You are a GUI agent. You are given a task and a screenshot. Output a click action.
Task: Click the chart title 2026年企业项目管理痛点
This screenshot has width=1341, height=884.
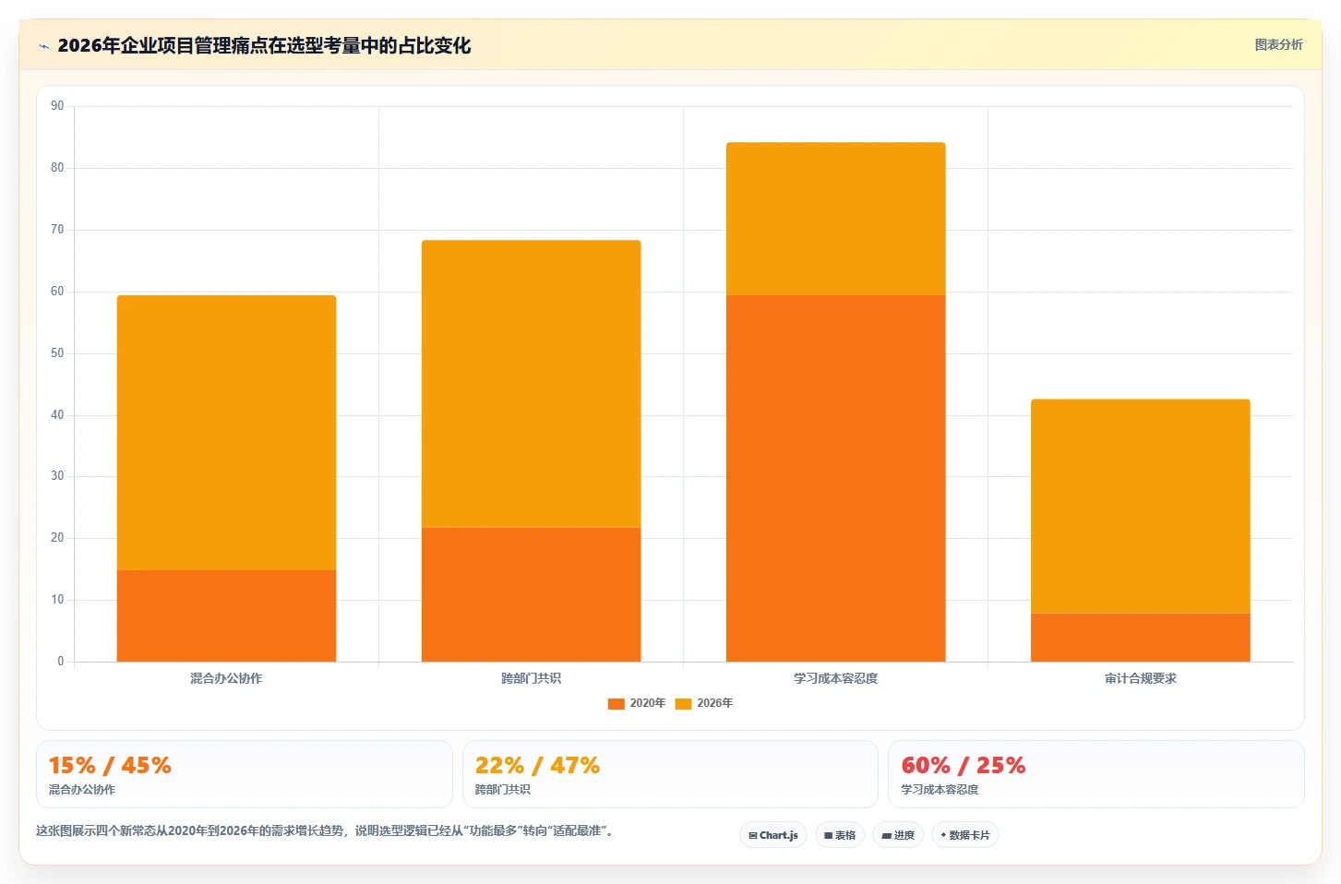tap(264, 45)
